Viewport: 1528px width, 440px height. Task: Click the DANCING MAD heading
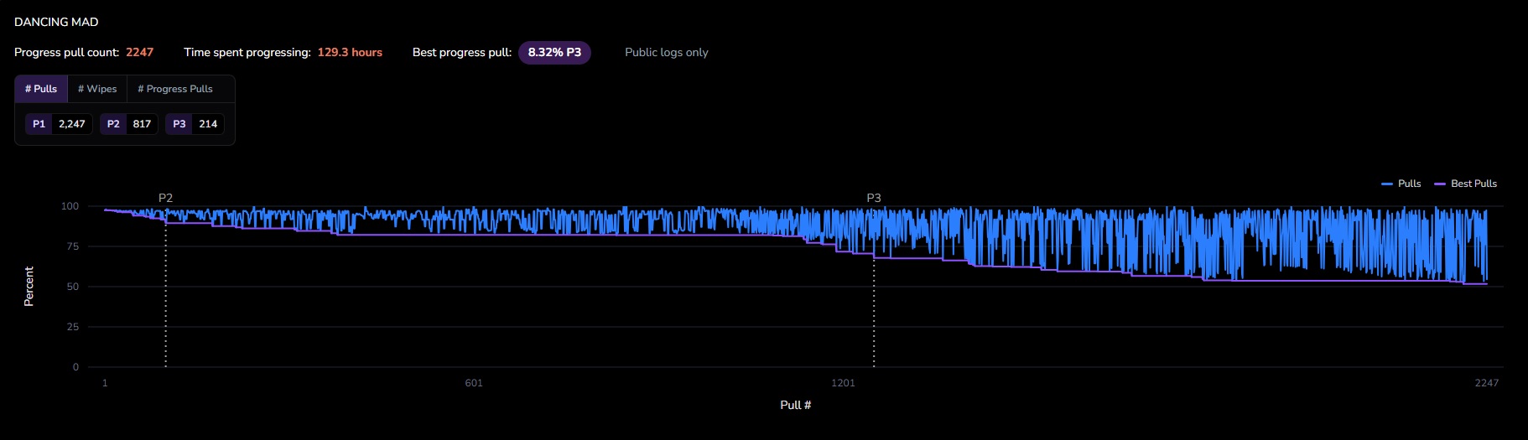coord(56,22)
